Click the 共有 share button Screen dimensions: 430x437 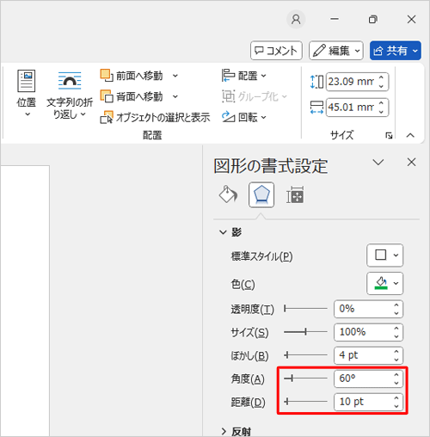click(396, 51)
